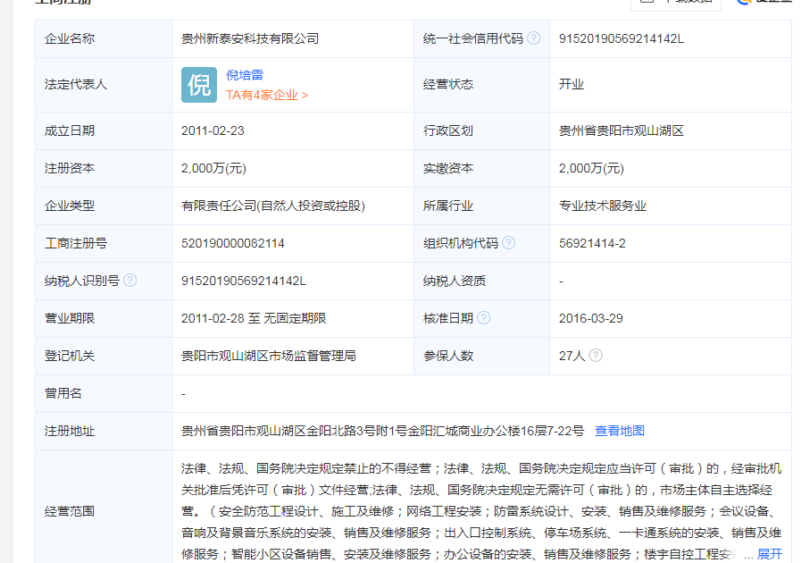This screenshot has height=563, width=810.
Task: Select the 开业 business status value
Action: 572,84
